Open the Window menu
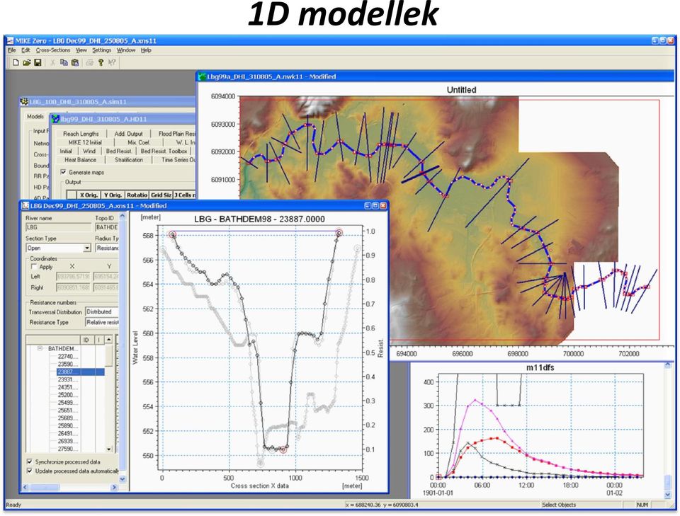Viewport: 680px width, 516px height. point(126,50)
